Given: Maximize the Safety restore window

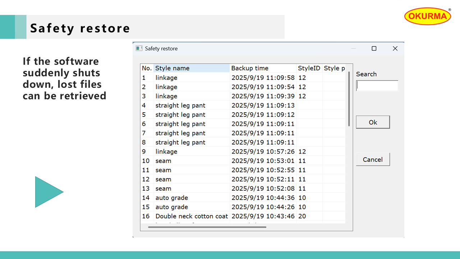Looking at the screenshot, I should click(374, 49).
